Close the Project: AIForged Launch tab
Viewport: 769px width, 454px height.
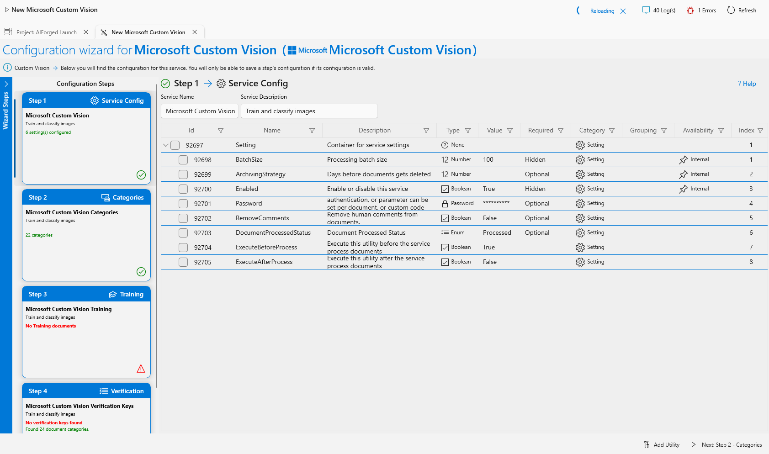coord(86,32)
